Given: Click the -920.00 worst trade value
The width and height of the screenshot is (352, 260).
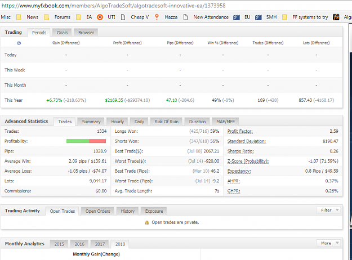Looking at the screenshot, I should click(x=211, y=161).
